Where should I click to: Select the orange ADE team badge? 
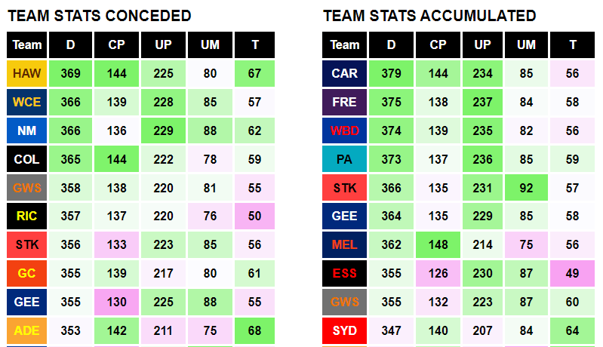coord(26,330)
